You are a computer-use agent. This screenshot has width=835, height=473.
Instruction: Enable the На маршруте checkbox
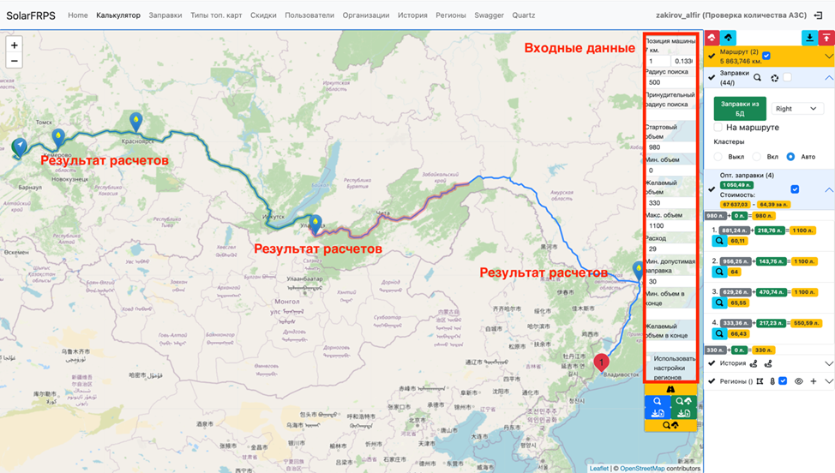click(718, 127)
